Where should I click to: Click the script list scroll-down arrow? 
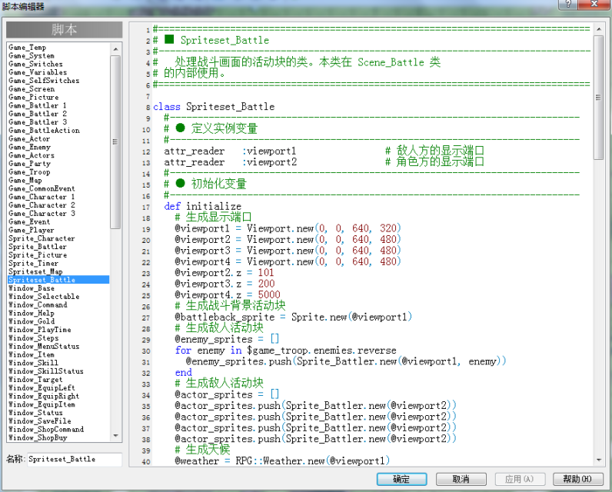pyautogui.click(x=115, y=435)
